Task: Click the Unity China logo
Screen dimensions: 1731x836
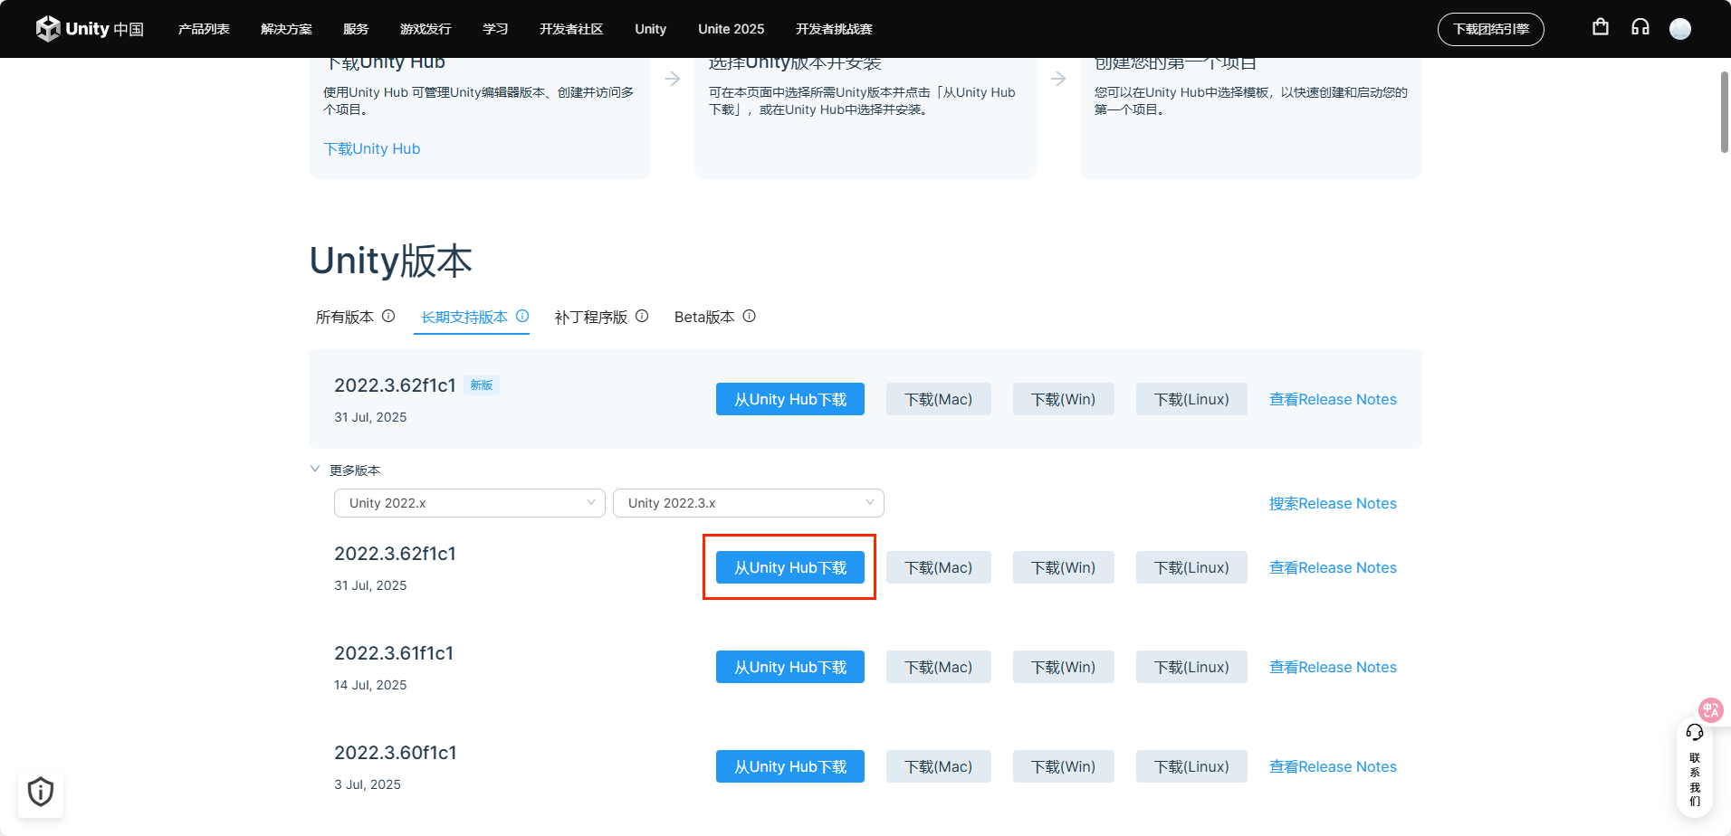Action: (x=90, y=29)
